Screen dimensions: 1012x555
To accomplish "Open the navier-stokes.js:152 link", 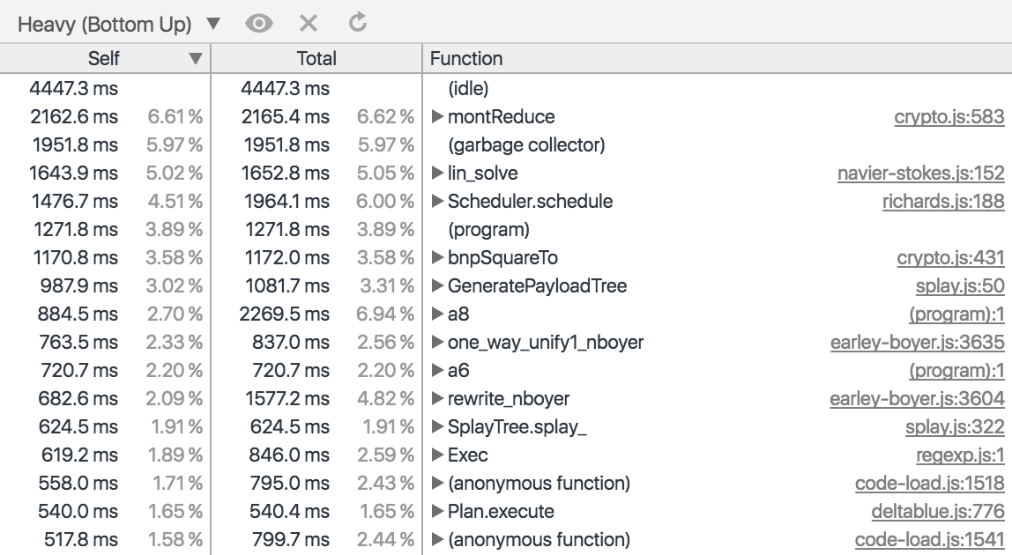I will click(920, 174).
